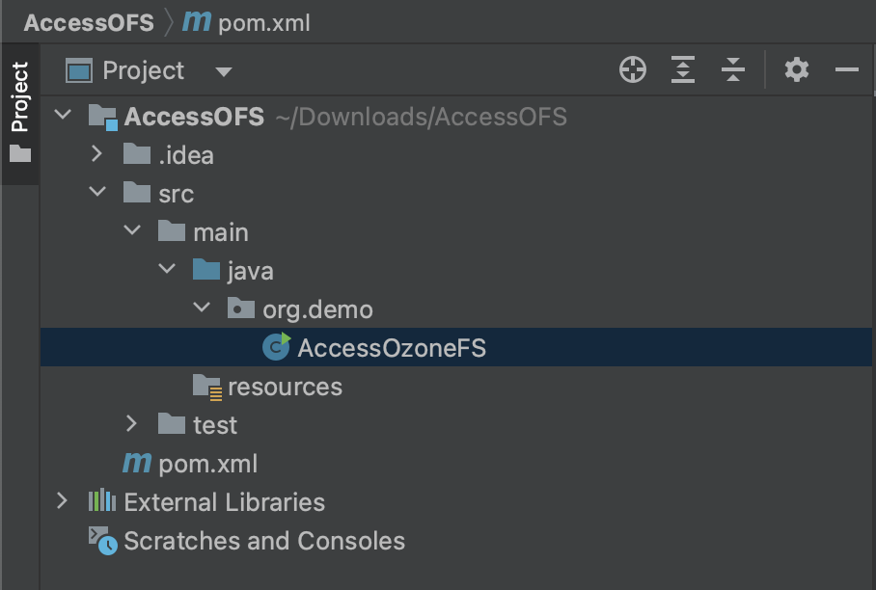Click the Collapse All icon in Project toolbar
Viewport: 876px width, 590px height.
pyautogui.click(x=732, y=69)
